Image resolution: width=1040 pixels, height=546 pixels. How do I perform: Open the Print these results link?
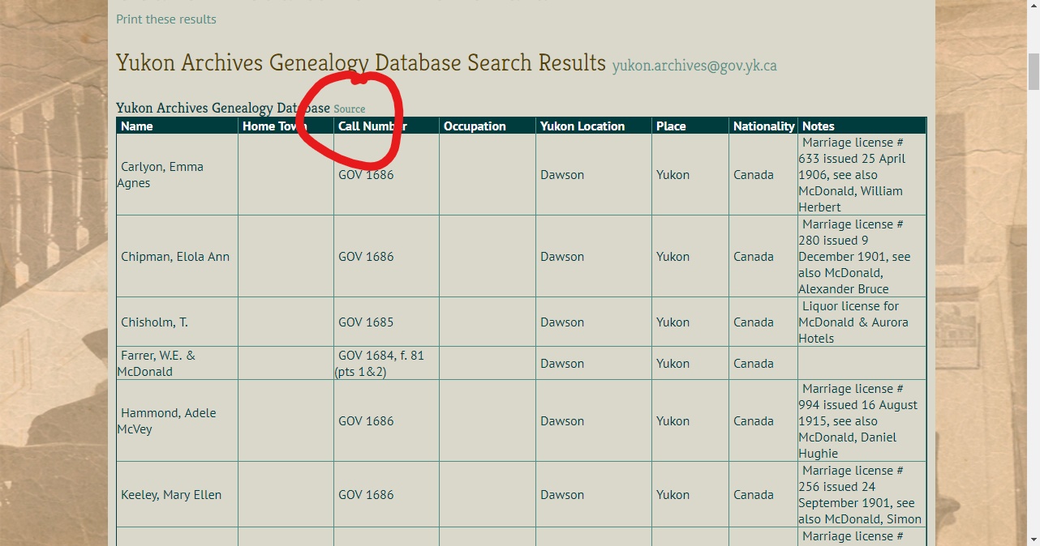166,19
